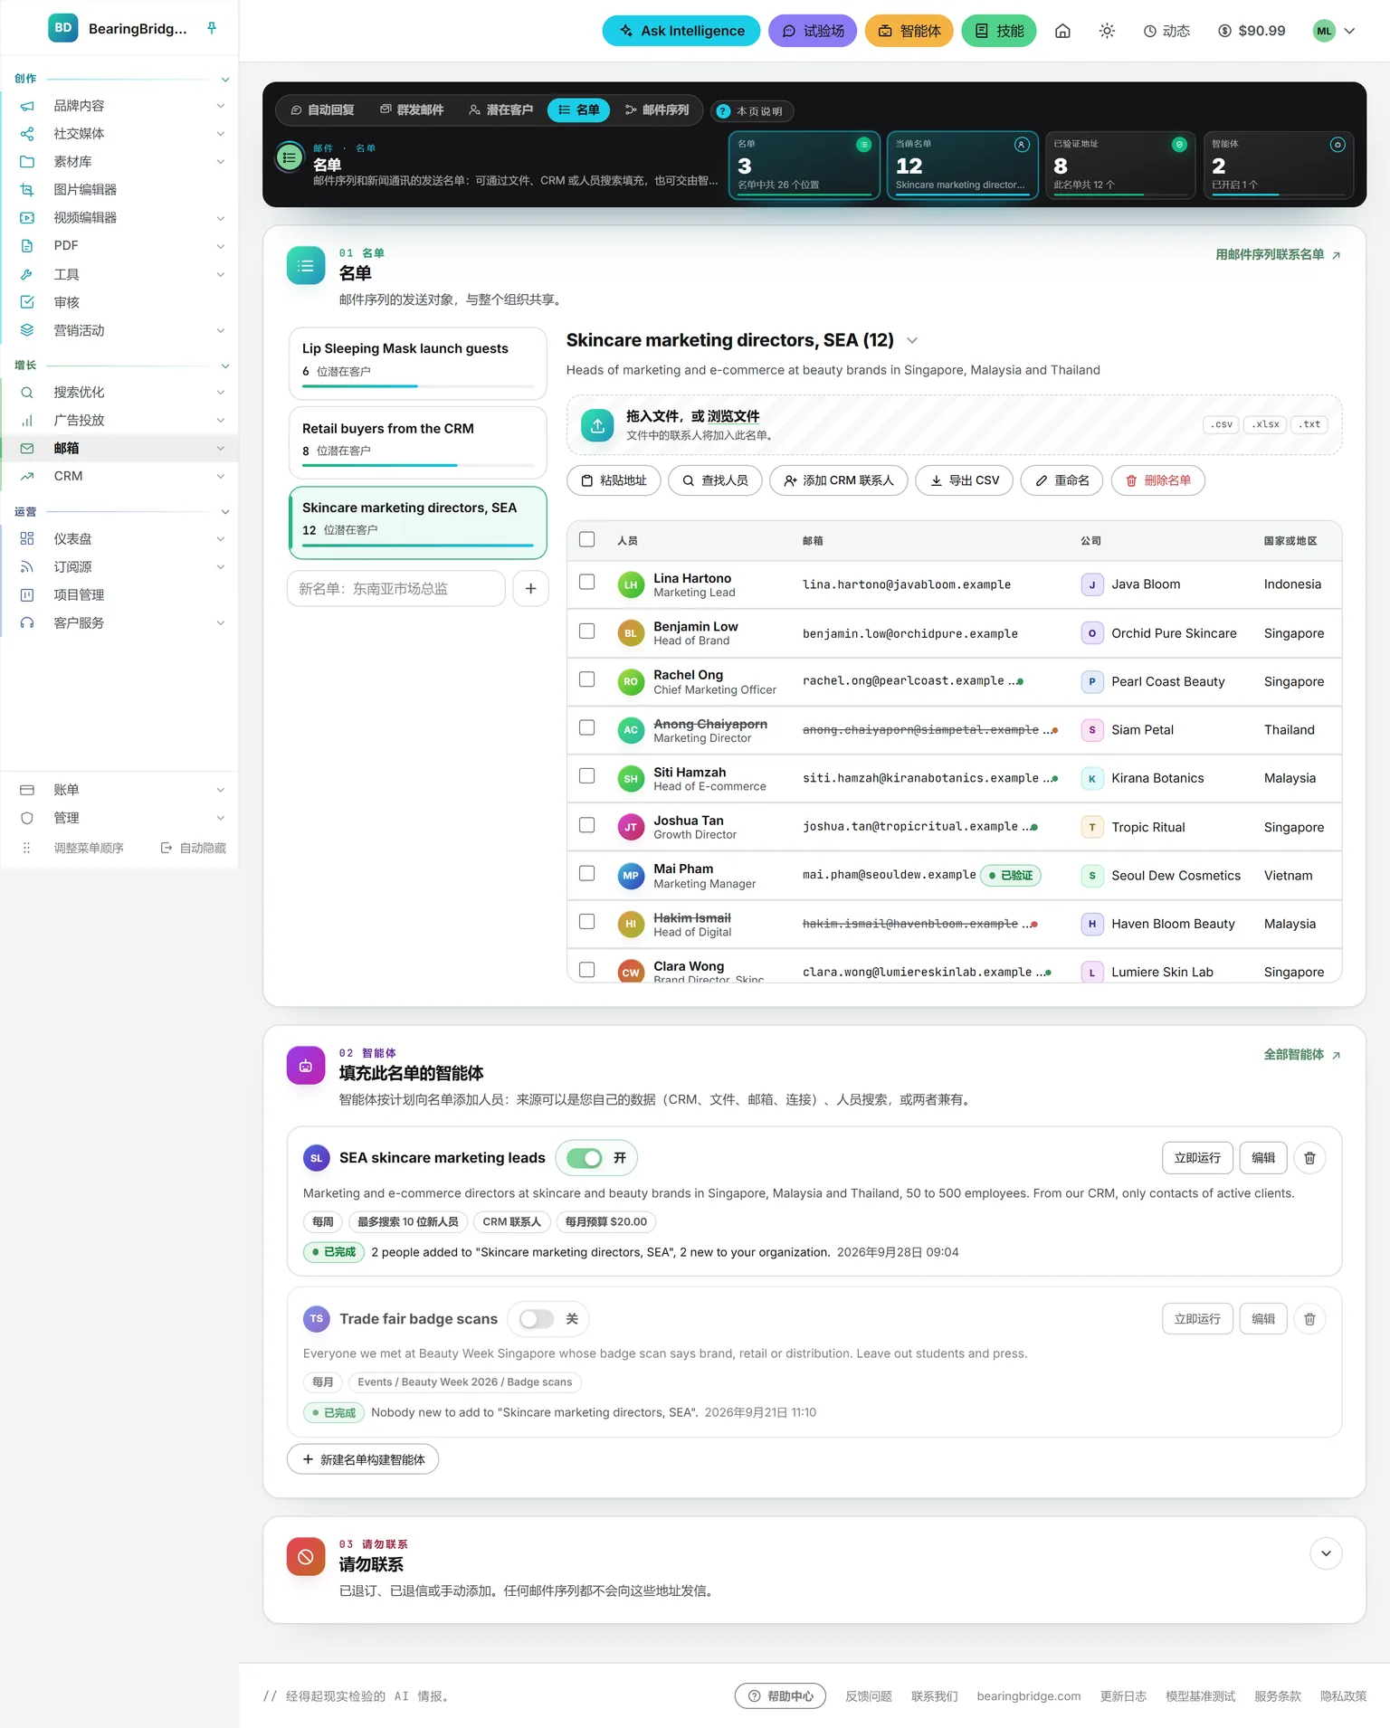Image resolution: width=1390 pixels, height=1728 pixels.
Task: Expand the 请勿联系 section
Action: pyautogui.click(x=1326, y=1553)
